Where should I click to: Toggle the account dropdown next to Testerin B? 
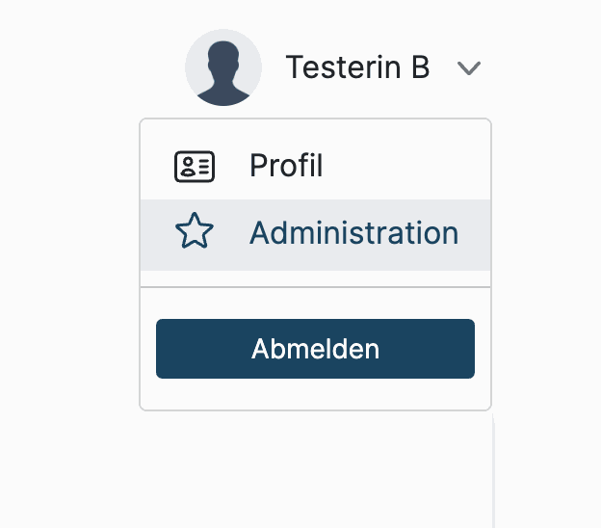(x=468, y=68)
